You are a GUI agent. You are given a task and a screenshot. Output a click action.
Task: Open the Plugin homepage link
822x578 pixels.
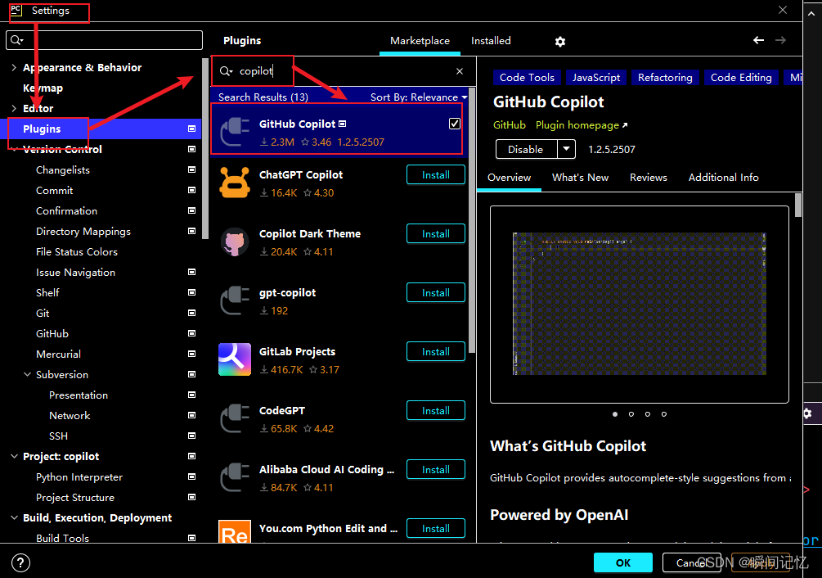pyautogui.click(x=582, y=124)
